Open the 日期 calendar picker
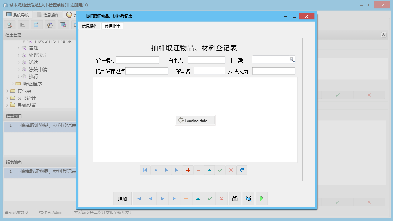 click(292, 59)
